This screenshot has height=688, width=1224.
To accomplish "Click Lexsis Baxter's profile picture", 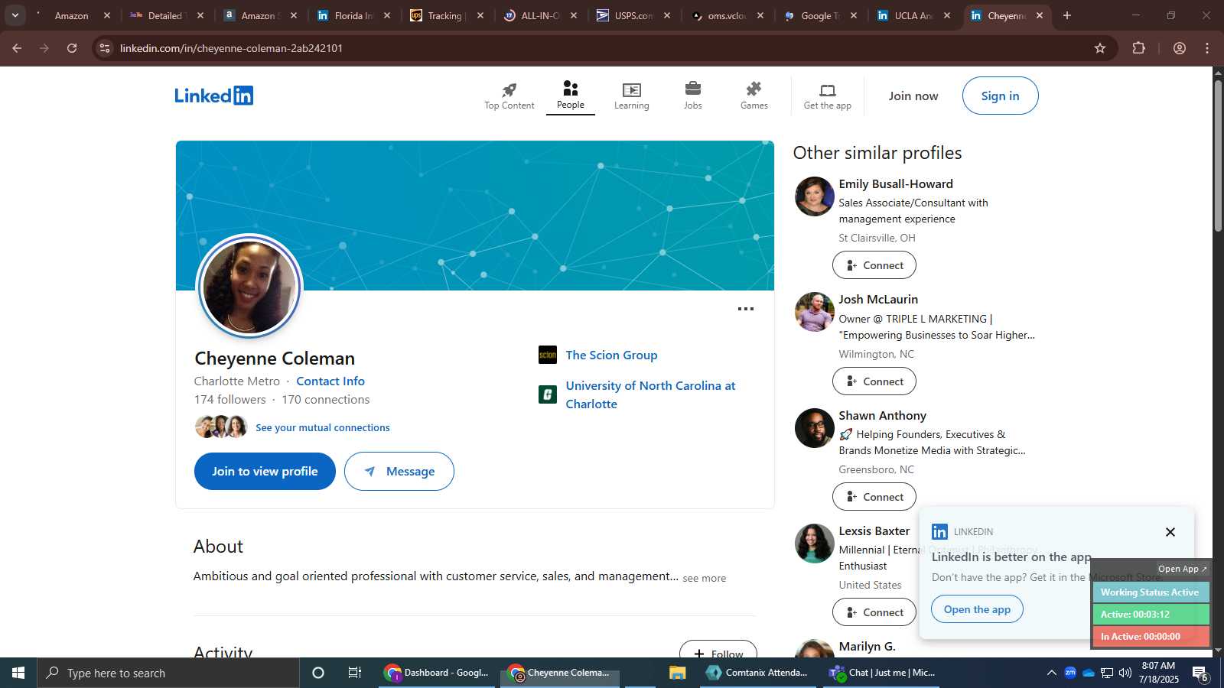I will (x=814, y=544).
